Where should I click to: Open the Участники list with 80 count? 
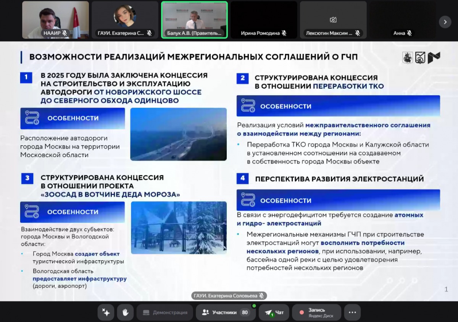pyautogui.click(x=226, y=312)
